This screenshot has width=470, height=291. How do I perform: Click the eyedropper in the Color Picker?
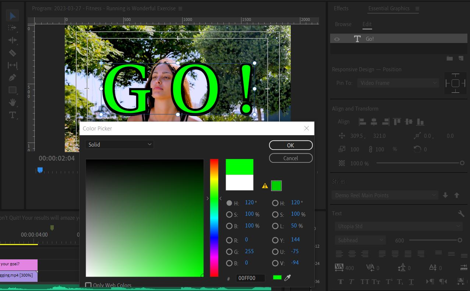point(287,278)
